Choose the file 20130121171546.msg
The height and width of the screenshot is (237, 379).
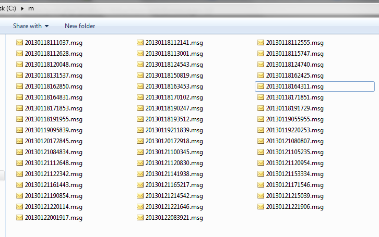click(295, 185)
